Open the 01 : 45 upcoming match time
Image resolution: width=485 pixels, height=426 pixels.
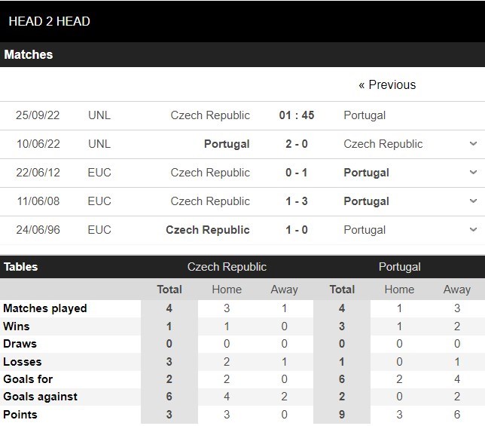pos(296,115)
